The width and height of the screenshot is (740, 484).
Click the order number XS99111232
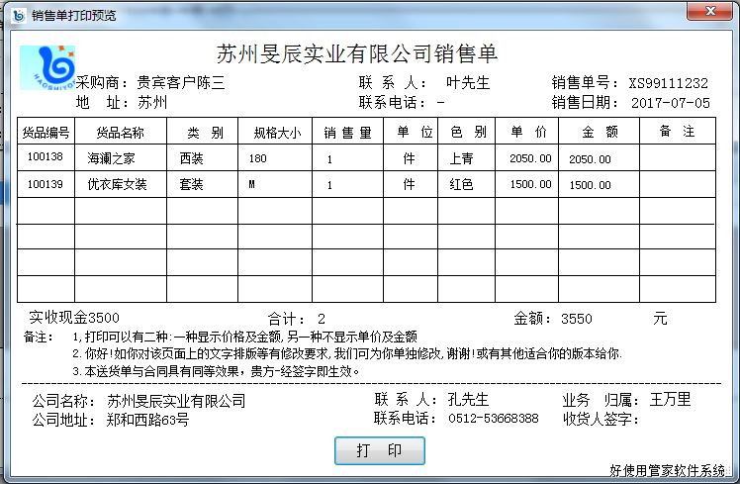tap(668, 83)
